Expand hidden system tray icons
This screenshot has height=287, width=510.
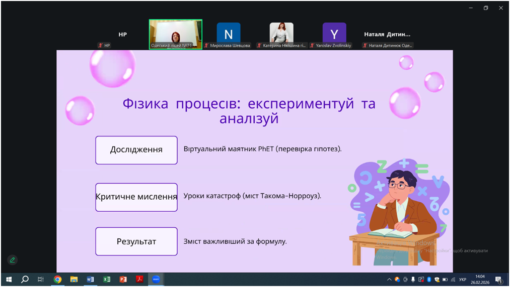(x=389, y=279)
